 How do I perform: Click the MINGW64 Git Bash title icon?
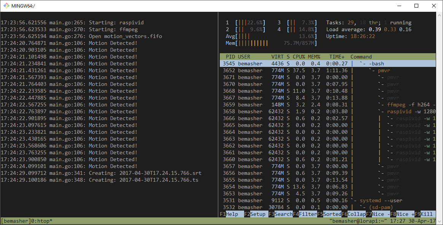click(6, 6)
